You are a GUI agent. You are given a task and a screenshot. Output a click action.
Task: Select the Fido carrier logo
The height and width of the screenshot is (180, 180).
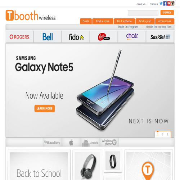76,37
